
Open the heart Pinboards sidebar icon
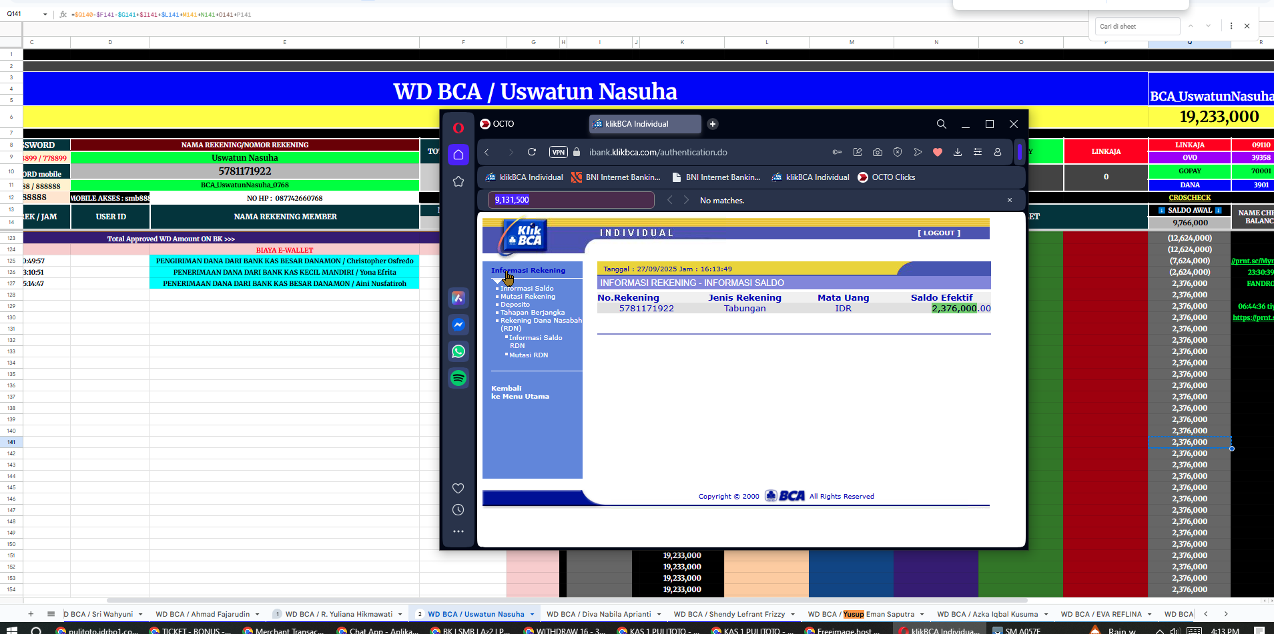coord(458,488)
